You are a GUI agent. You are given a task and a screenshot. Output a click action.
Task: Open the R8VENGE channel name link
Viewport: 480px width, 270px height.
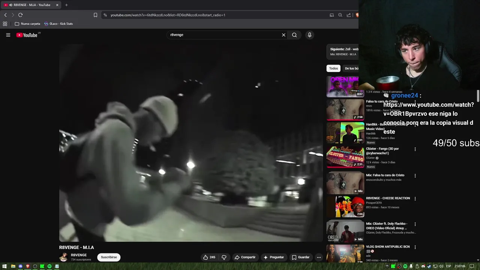pos(79,255)
